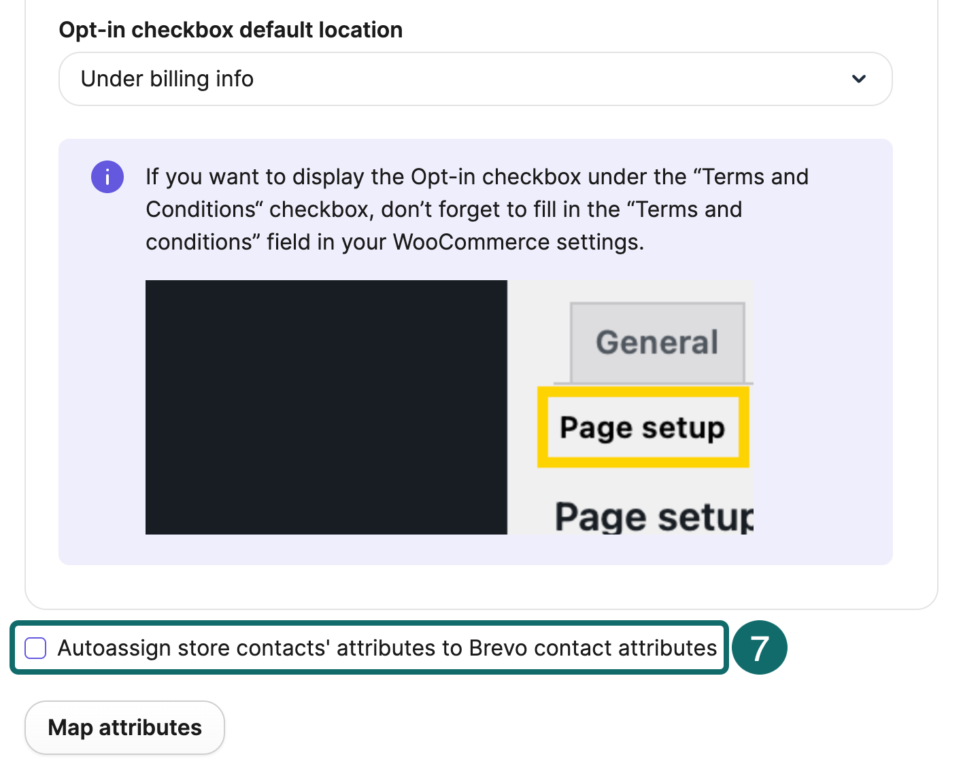Click the purple info icon
The width and height of the screenshot is (963, 778).
coord(107,176)
